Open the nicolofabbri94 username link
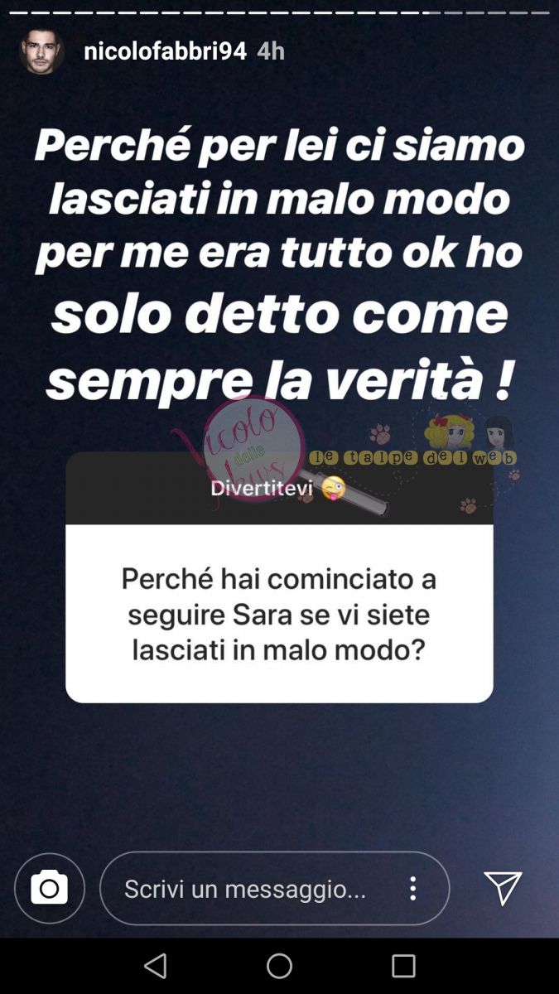Image resolution: width=559 pixels, height=994 pixels. (x=165, y=51)
